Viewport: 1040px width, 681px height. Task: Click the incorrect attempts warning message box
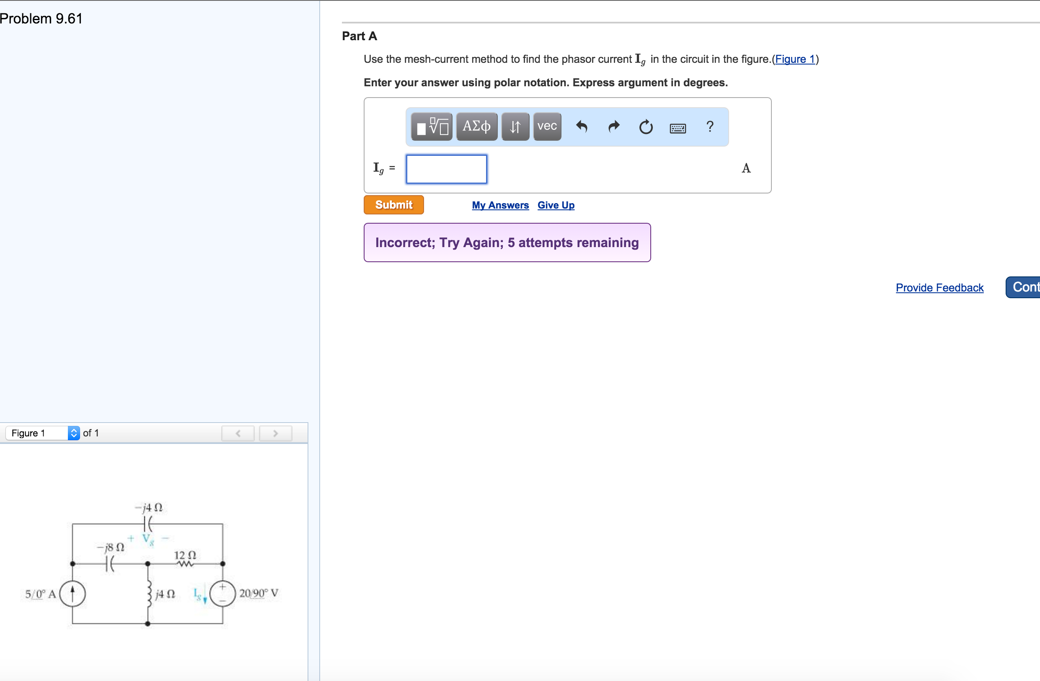tap(507, 242)
